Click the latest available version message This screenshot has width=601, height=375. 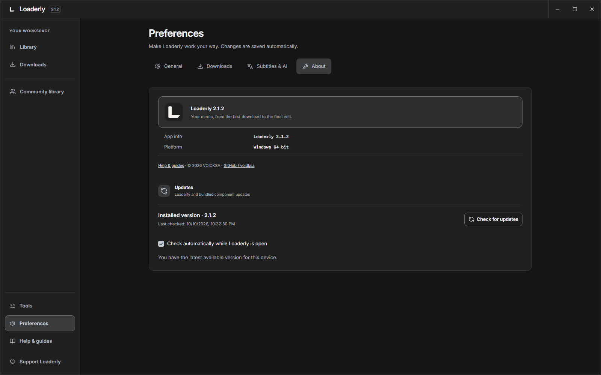click(x=217, y=258)
